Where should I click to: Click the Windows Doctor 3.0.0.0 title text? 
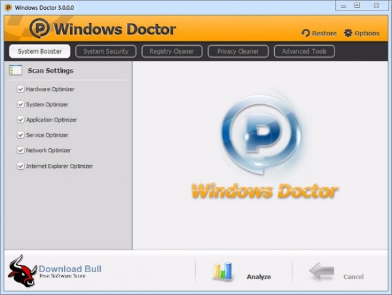[45, 8]
